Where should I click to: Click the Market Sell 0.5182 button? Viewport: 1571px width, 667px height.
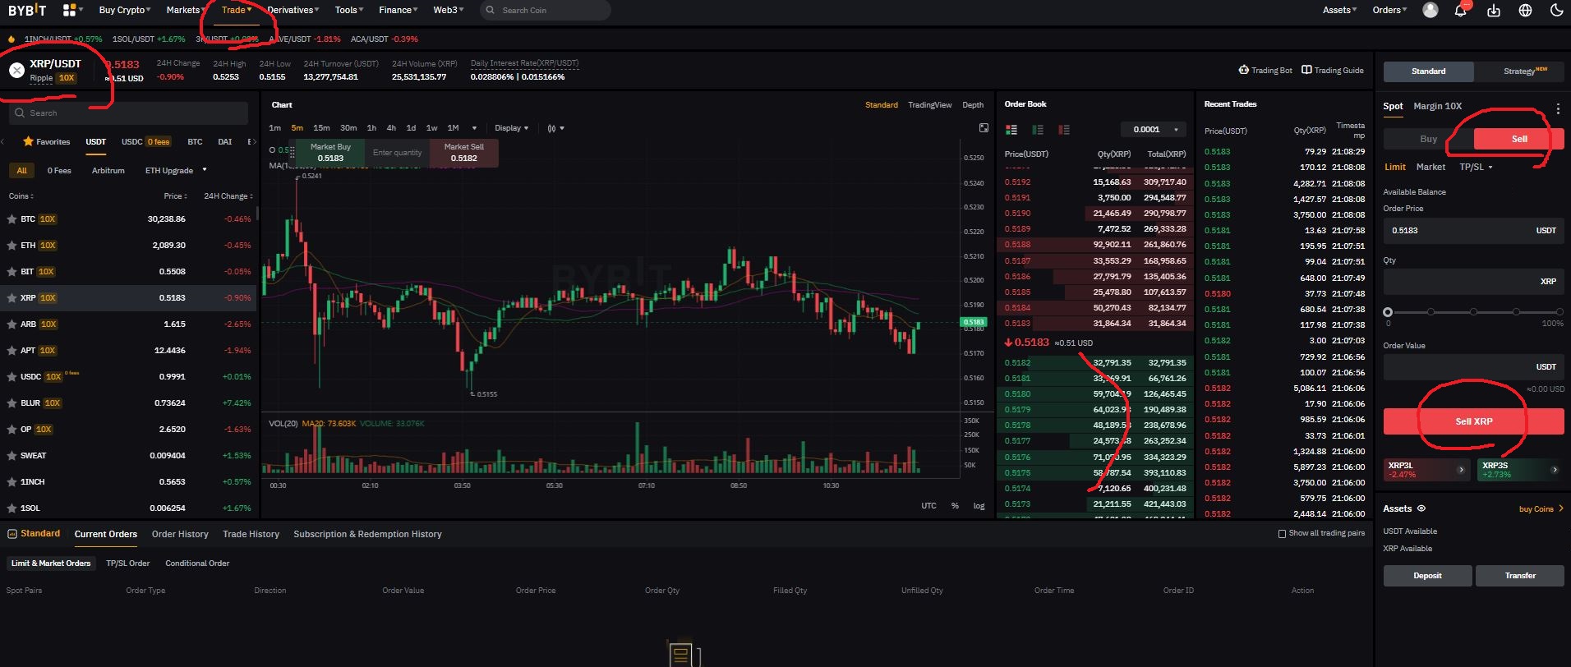tap(463, 153)
